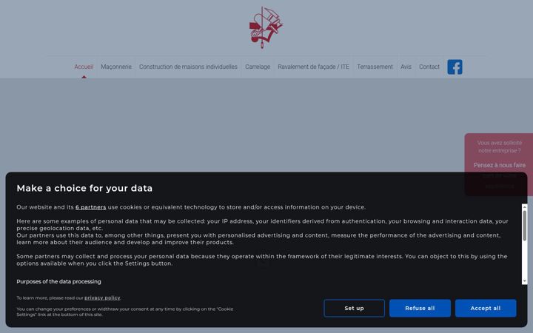
Task: Open the Carrelage page
Action: tap(258, 67)
